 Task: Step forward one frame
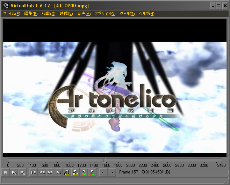click(x=50, y=172)
